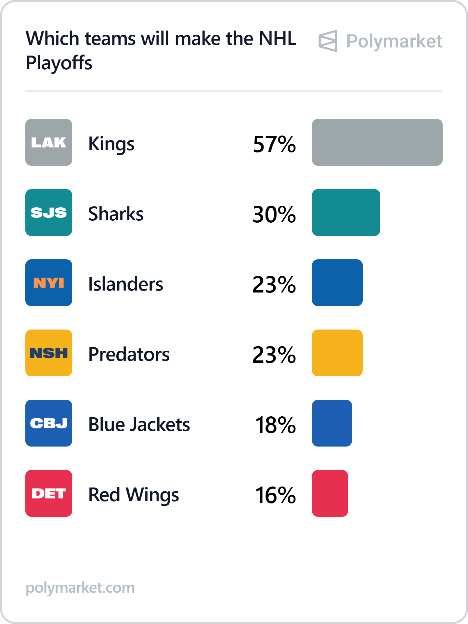
Task: Click the yellow Predators probability bar
Action: (x=337, y=353)
